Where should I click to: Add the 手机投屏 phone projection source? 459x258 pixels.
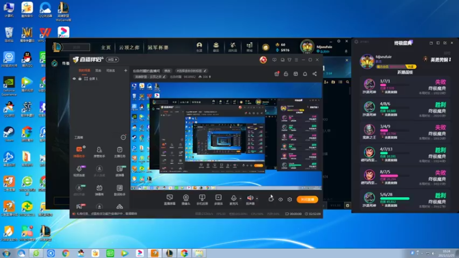click(202, 200)
